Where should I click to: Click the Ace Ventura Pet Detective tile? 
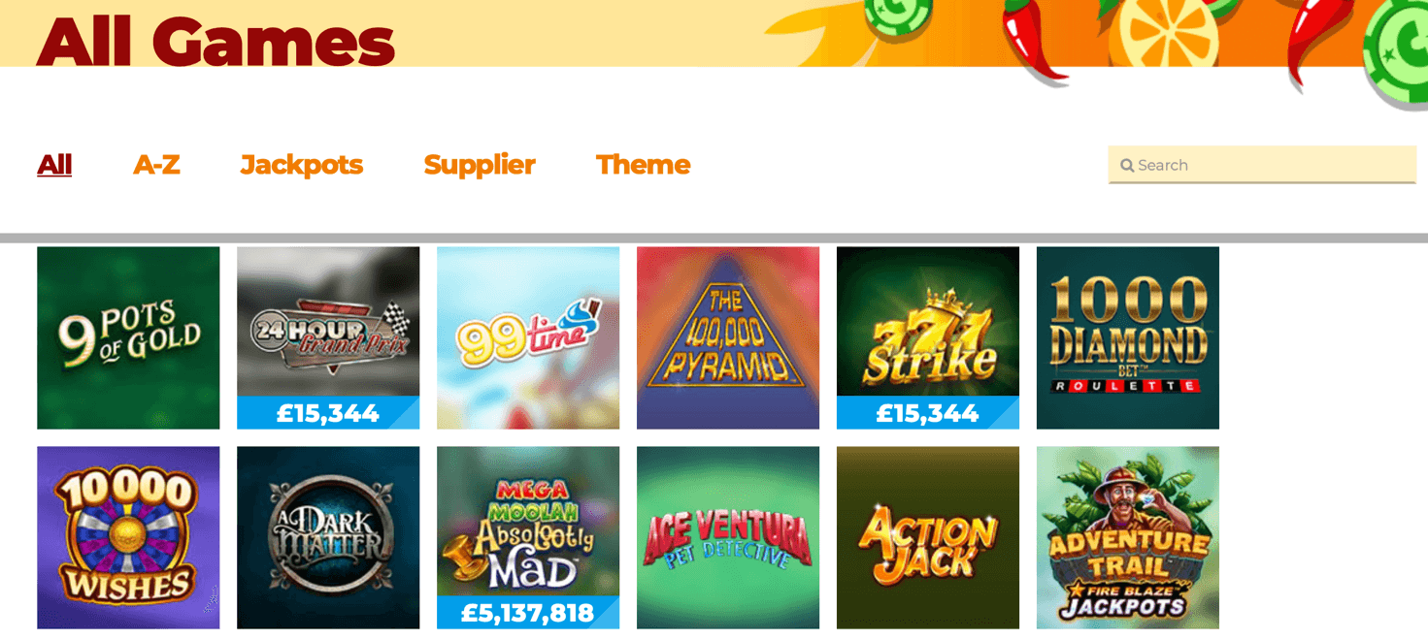pyautogui.click(x=728, y=537)
